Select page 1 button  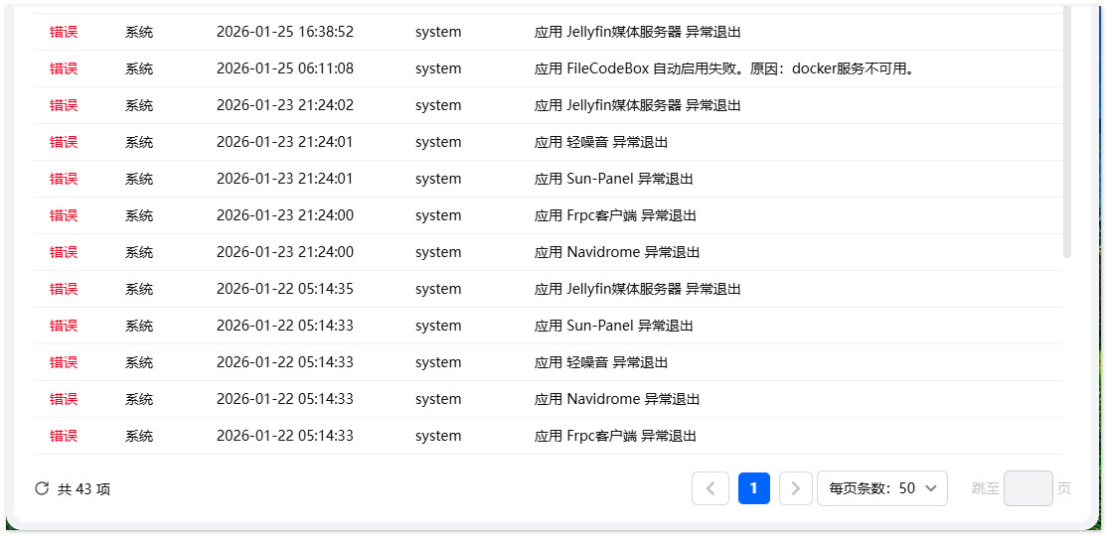(x=754, y=488)
